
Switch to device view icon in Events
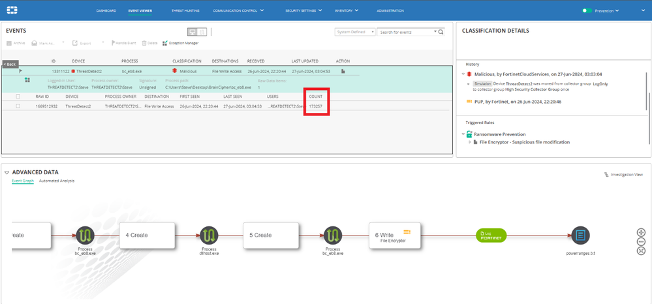point(192,31)
